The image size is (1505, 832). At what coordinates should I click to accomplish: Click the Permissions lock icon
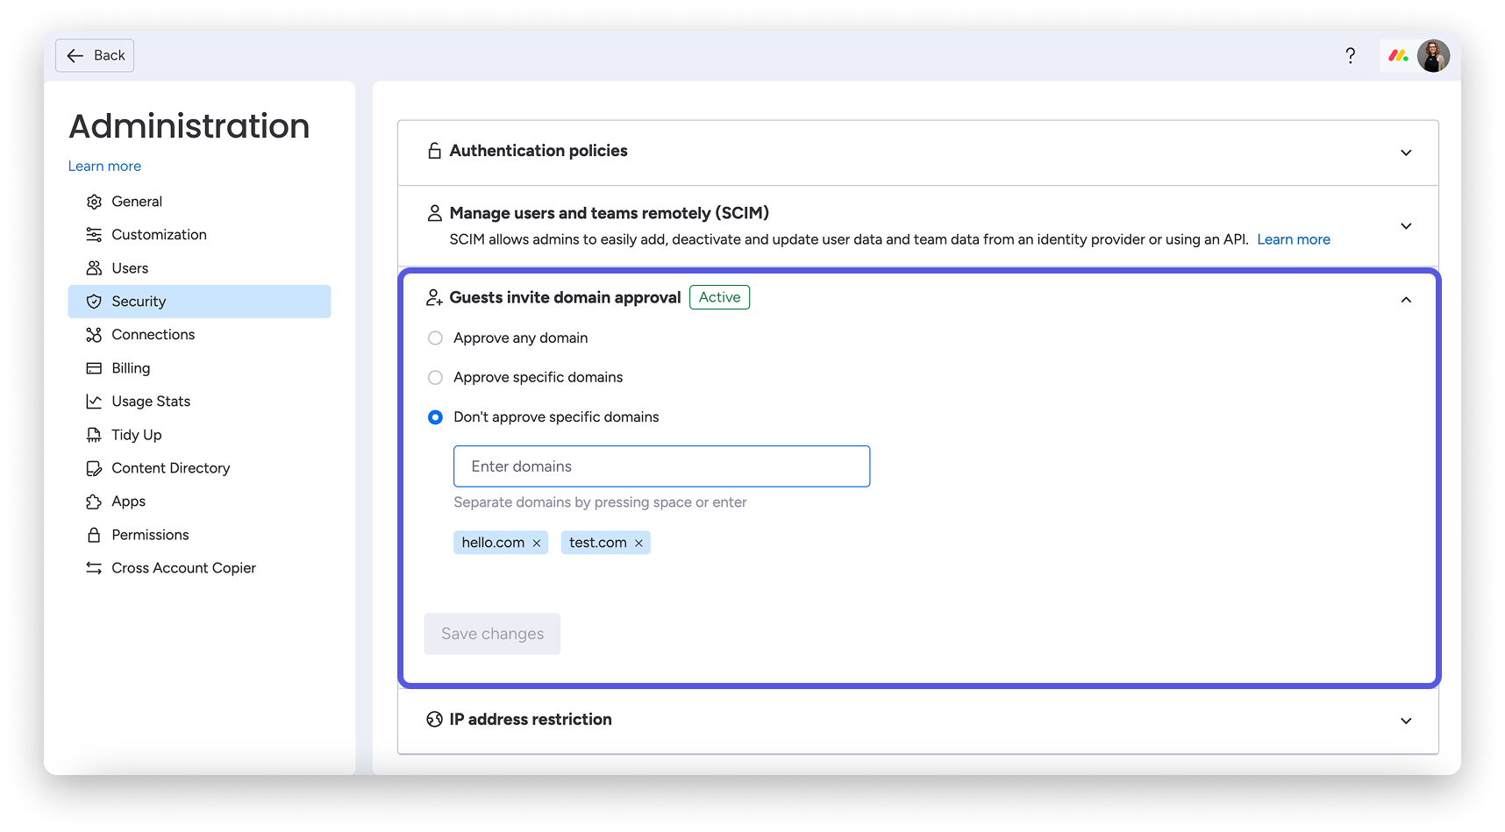tap(94, 534)
